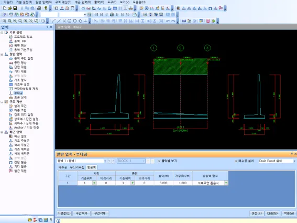This screenshot has height=223, width=297.
Task: Click the New file icon in toolbar
Action: (5, 8)
